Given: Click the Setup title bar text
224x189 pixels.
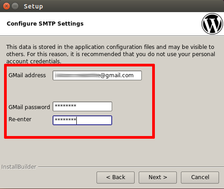Looking at the screenshot, I should tap(33, 6).
